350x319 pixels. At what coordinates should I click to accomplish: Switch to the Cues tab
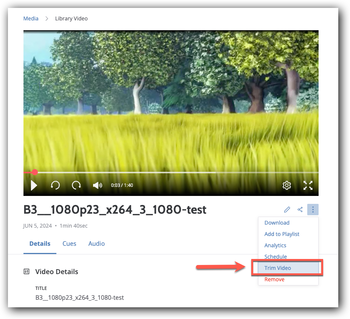click(69, 243)
